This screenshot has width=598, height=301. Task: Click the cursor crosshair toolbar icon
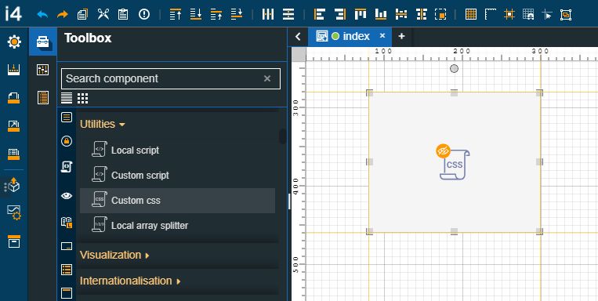click(x=547, y=14)
